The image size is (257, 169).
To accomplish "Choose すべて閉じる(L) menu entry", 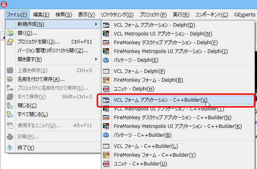I will [x=53, y=114].
